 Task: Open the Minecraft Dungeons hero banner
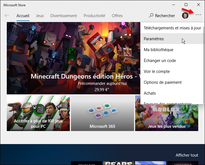pos(73,58)
